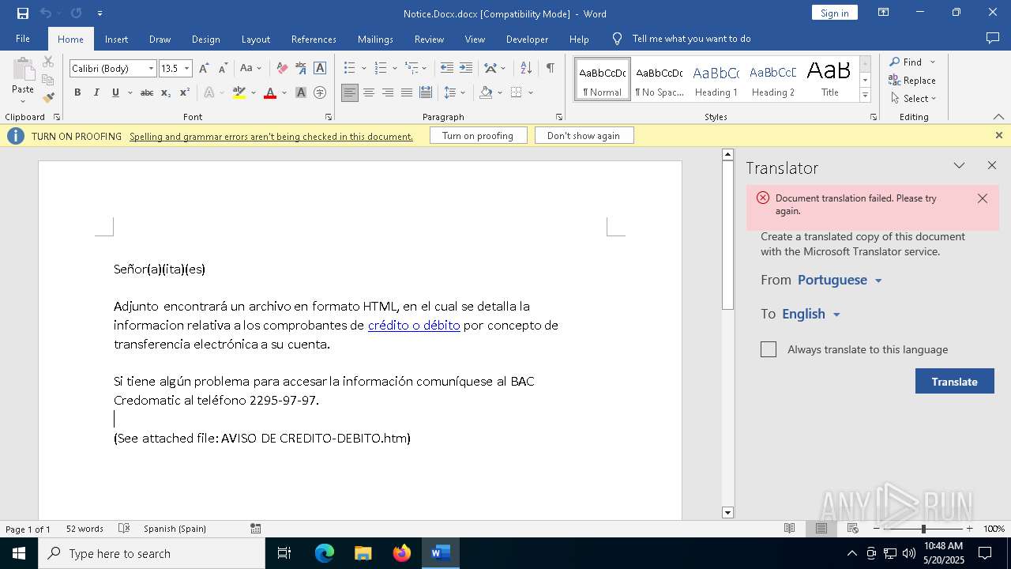Click the red font color swatch
Screen dimensions: 1011x569
point(270,92)
